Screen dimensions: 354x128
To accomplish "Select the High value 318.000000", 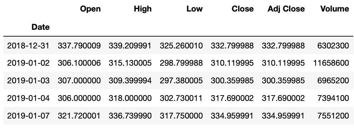I will coord(130,98).
